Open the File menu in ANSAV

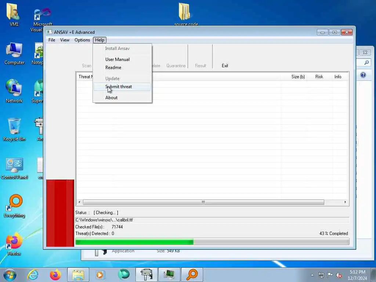point(51,40)
